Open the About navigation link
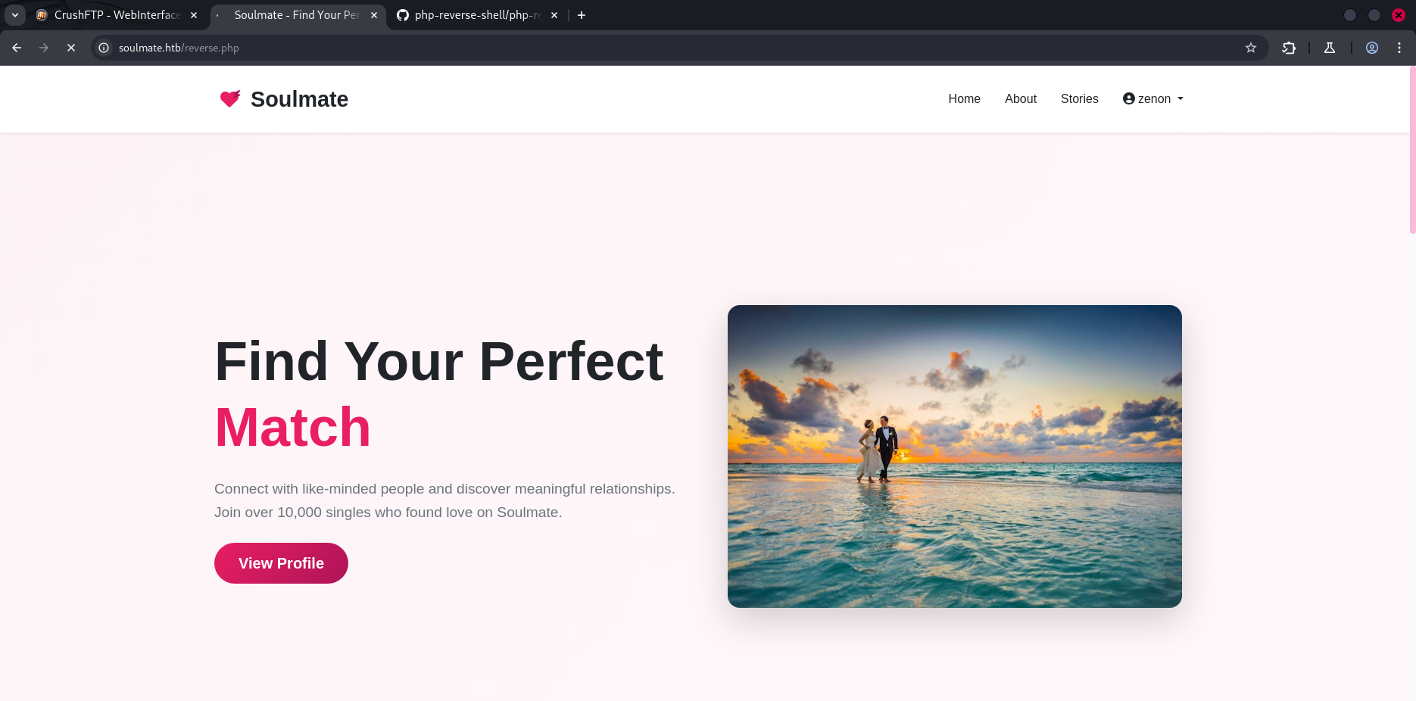The width and height of the screenshot is (1416, 701). pos(1021,98)
